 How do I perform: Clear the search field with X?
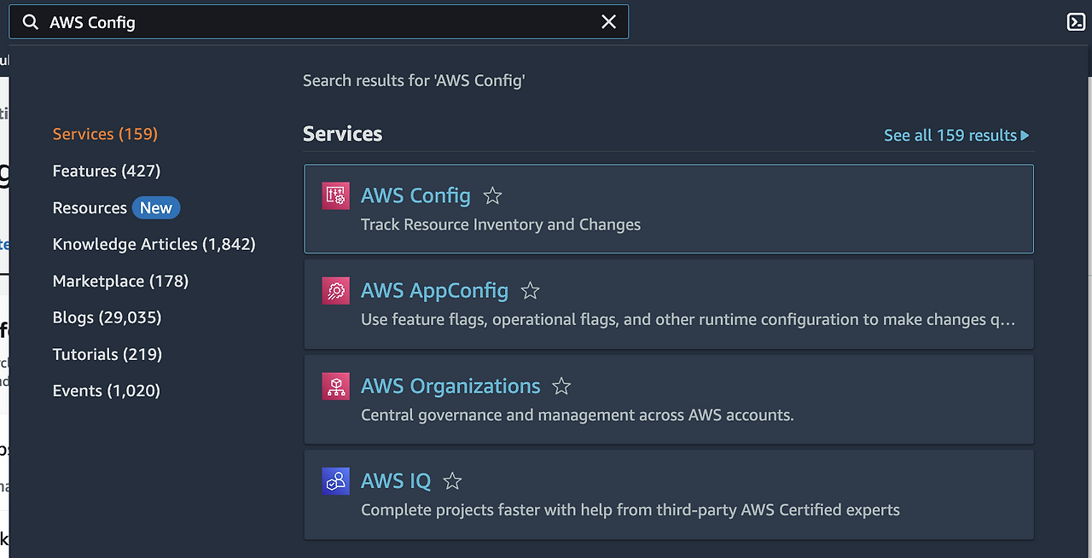608,22
